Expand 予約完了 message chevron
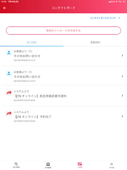The width and height of the screenshot is (127, 170). [x=122, y=116]
